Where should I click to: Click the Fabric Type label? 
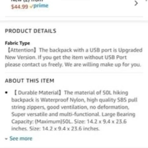(17, 43)
